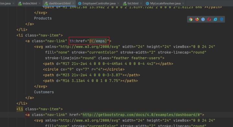233x127 pixels.
Task: Select the dashboard.html tab
Action: (x=60, y=3)
